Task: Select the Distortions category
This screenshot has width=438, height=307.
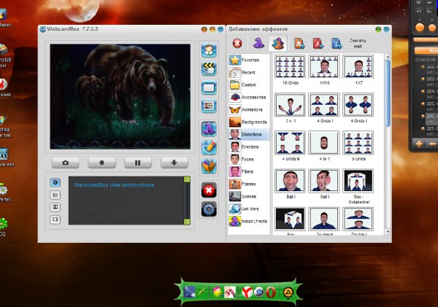Action: pos(249,134)
